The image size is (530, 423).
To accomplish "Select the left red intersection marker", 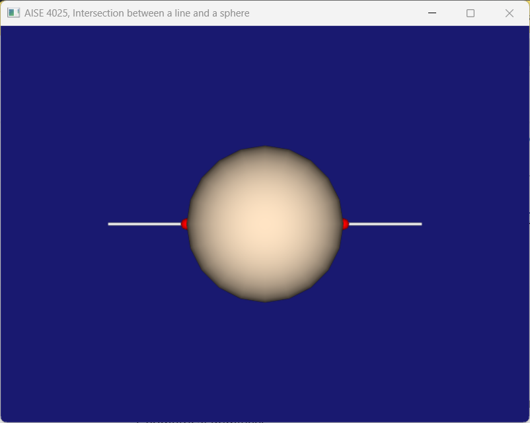I will pyautogui.click(x=185, y=224).
